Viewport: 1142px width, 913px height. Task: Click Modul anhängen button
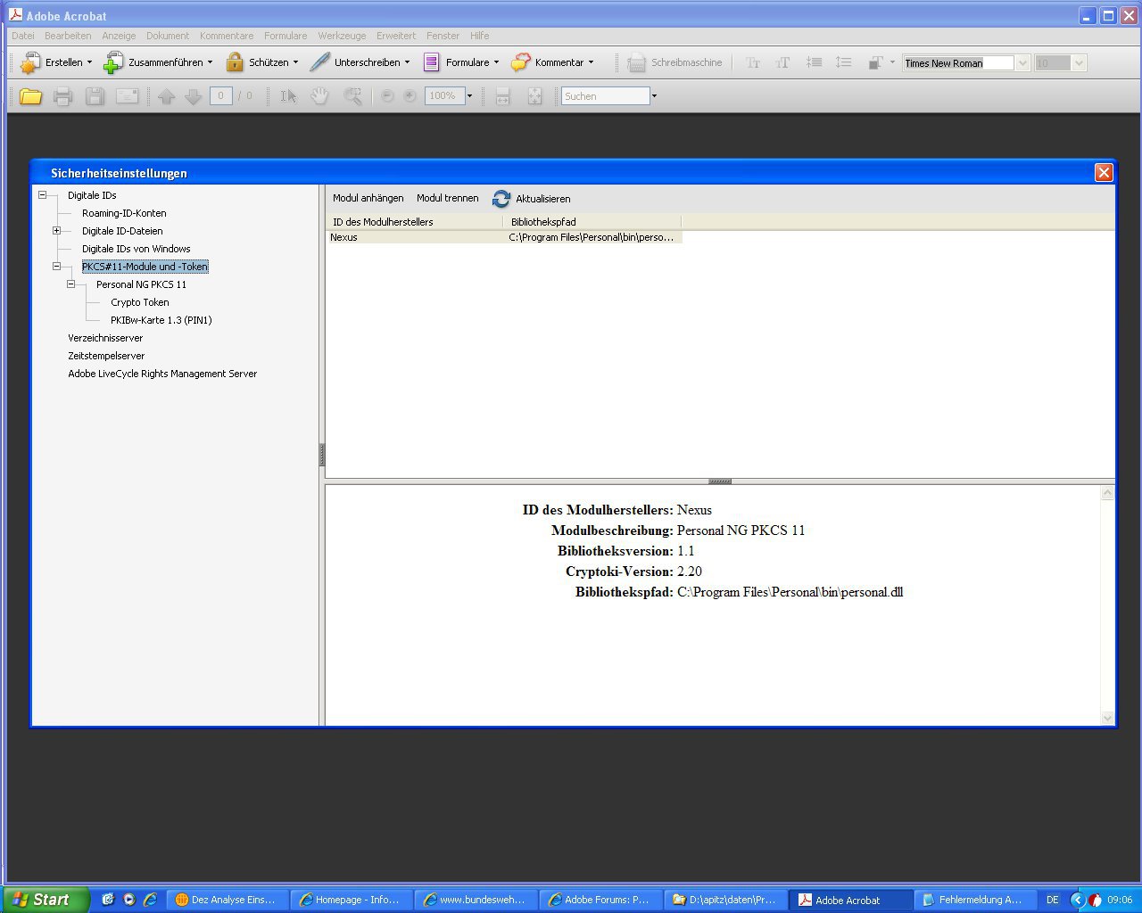[368, 198]
